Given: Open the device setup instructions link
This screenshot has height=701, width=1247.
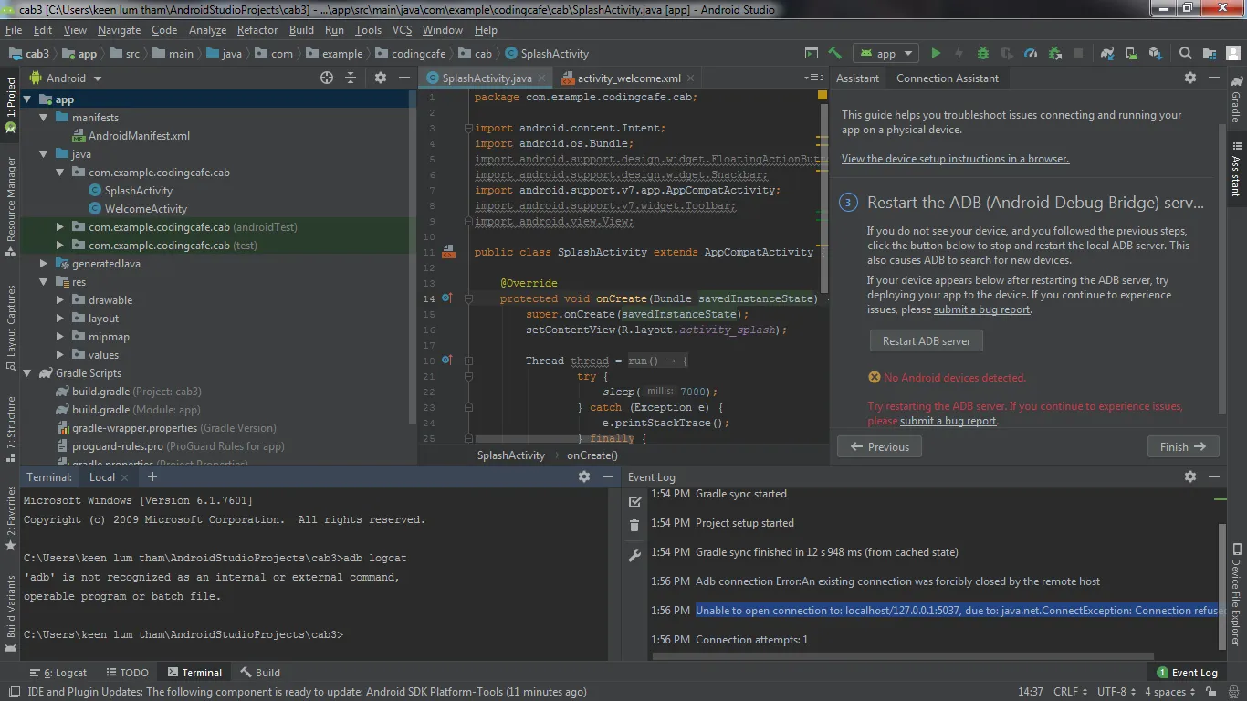Looking at the screenshot, I should coord(955,159).
